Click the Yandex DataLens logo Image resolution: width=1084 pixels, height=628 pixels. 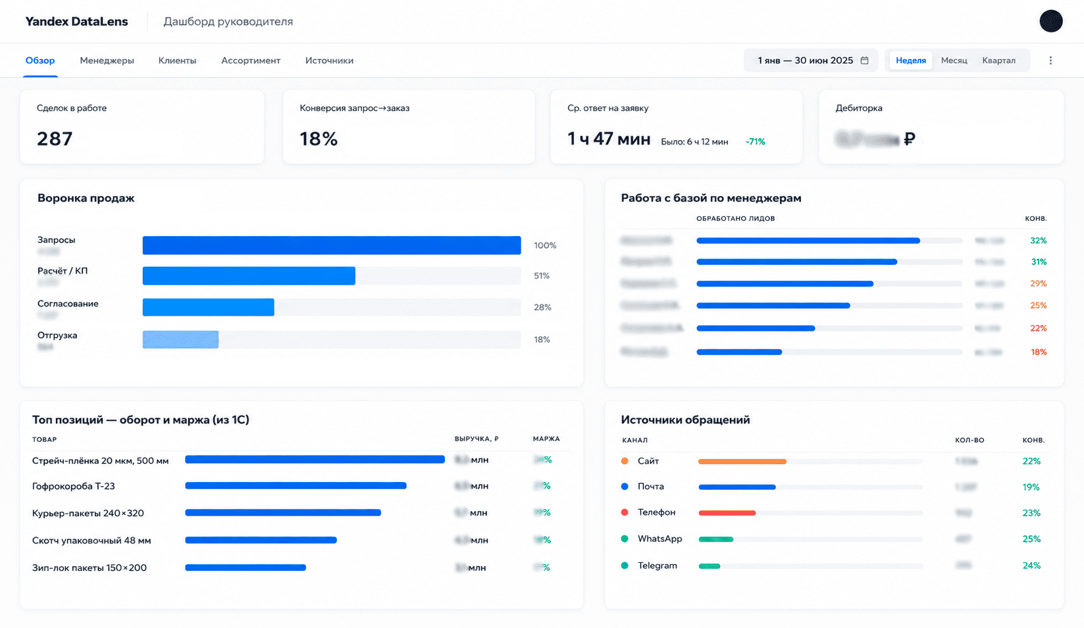(76, 21)
